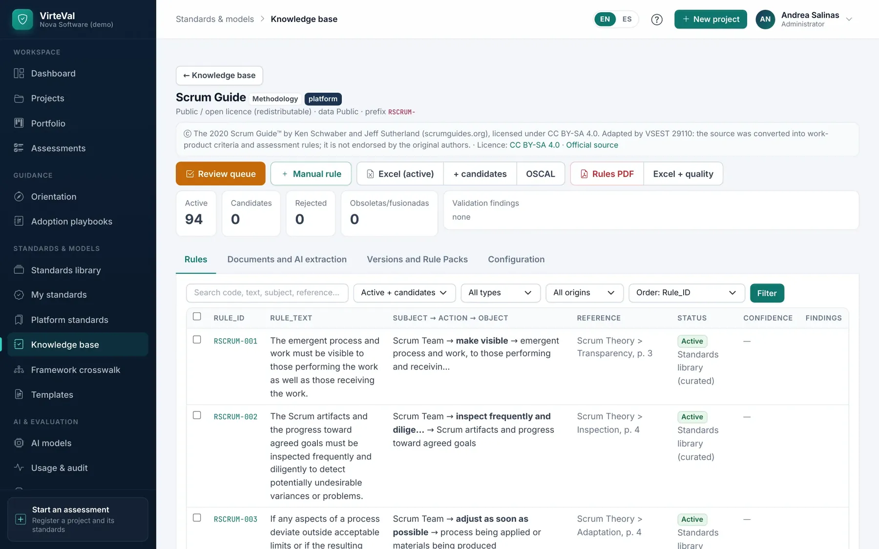Click the rules search input field

tap(267, 293)
